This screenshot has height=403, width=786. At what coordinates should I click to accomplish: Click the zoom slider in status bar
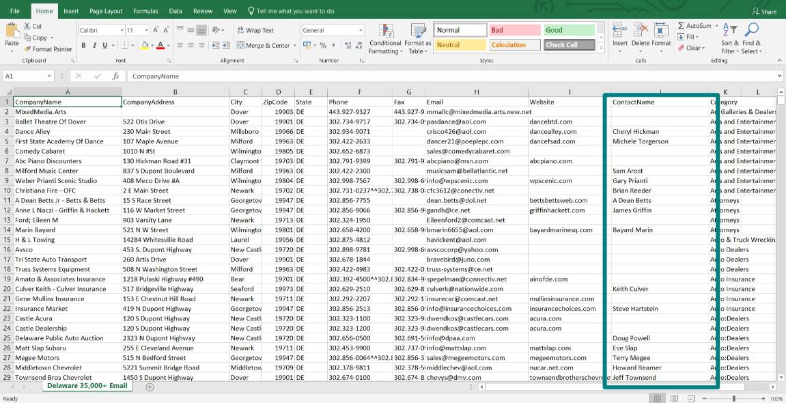point(733,398)
